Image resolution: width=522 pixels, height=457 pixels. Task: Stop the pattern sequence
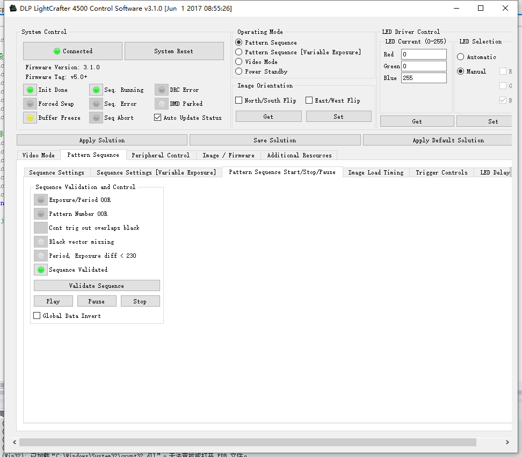140,301
